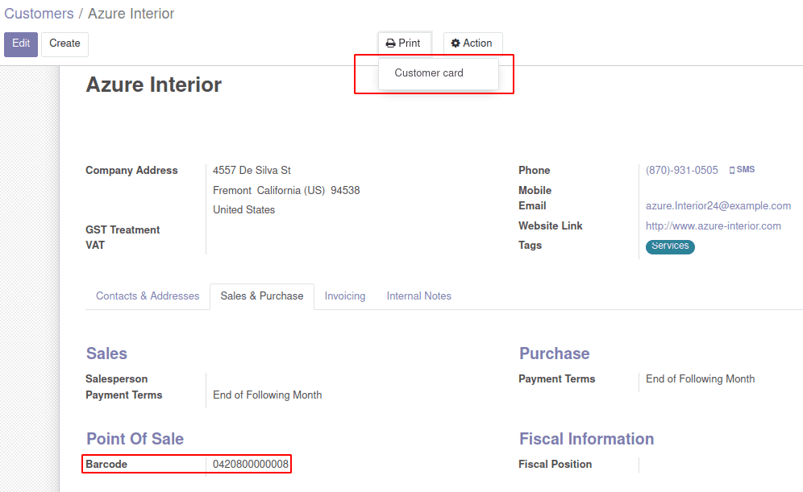Click the Sales section heading
803x492 pixels.
(x=106, y=353)
